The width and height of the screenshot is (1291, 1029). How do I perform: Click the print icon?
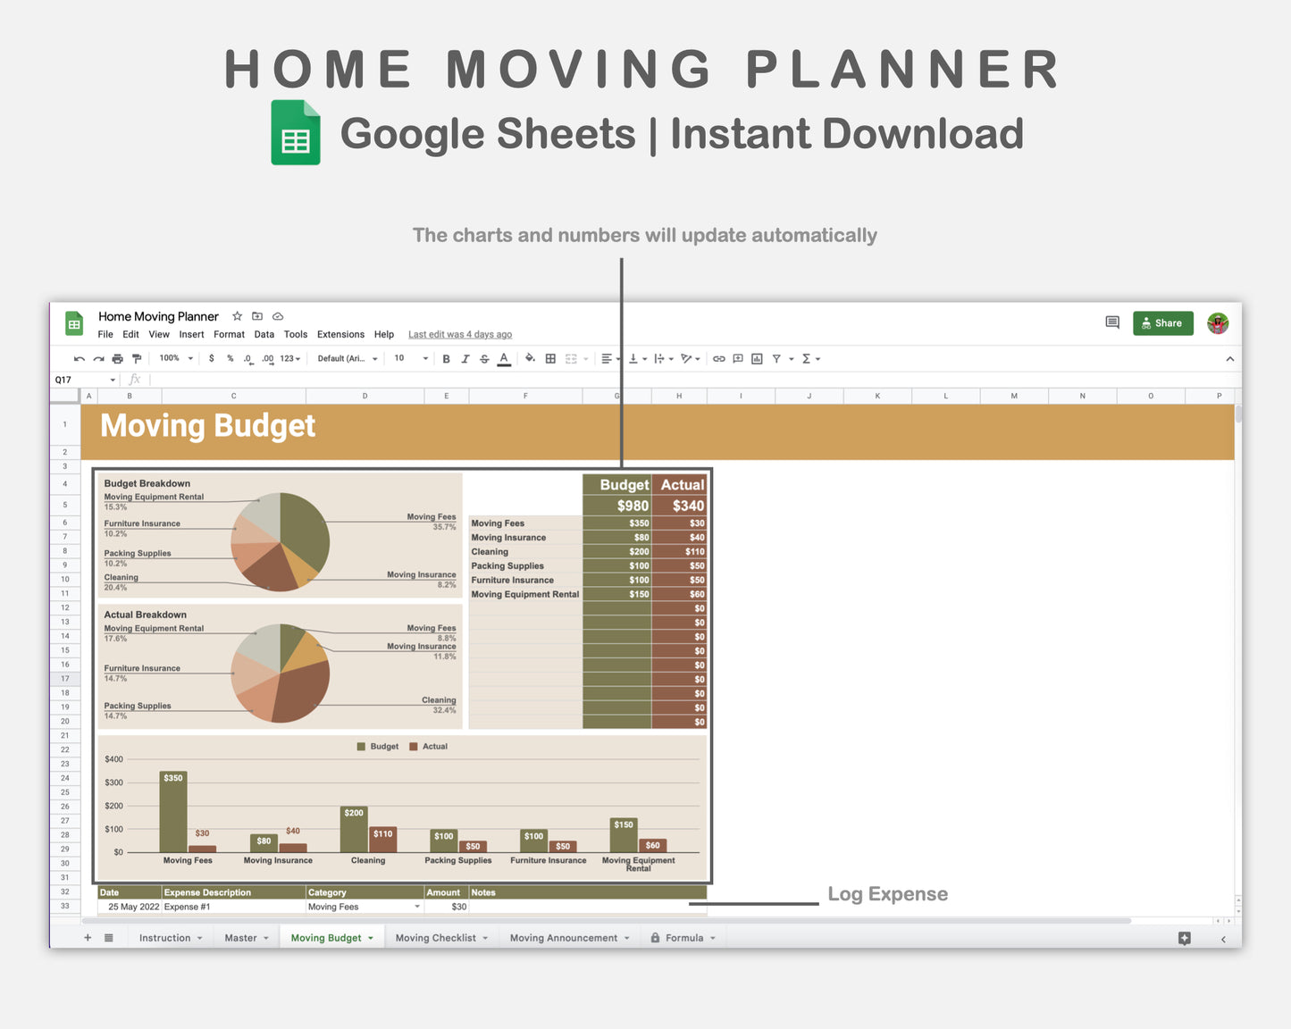tap(117, 358)
